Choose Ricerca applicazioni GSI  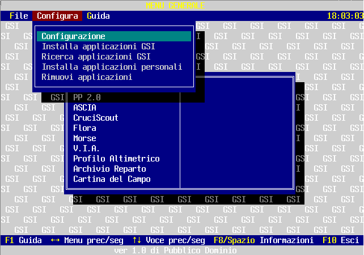(x=96, y=57)
